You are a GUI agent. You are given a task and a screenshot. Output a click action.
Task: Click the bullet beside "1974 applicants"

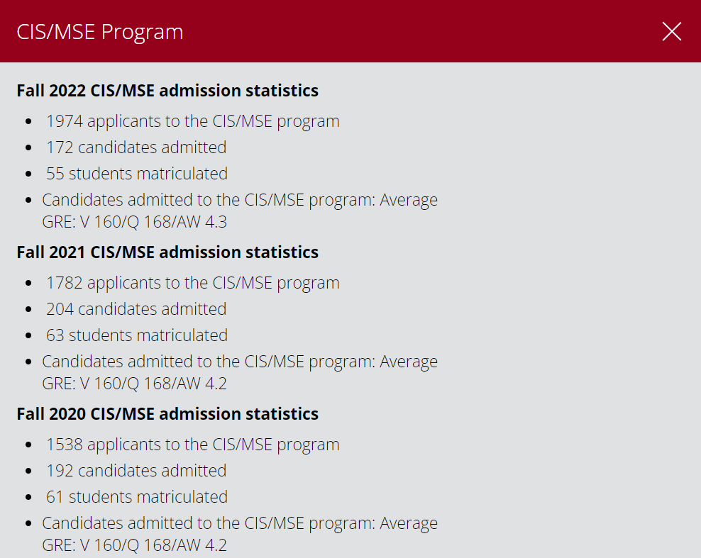28,122
